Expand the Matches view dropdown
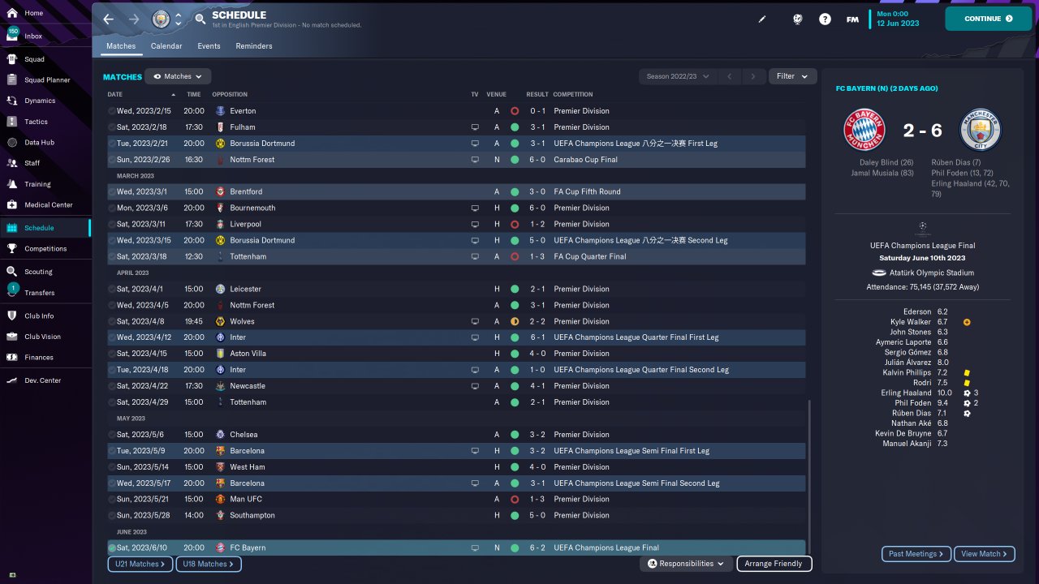The image size is (1039, 584). [x=178, y=76]
